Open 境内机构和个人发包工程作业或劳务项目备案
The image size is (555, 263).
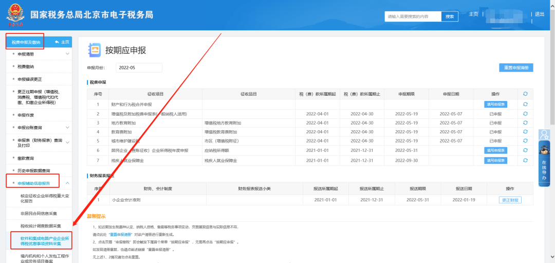tap(45, 258)
